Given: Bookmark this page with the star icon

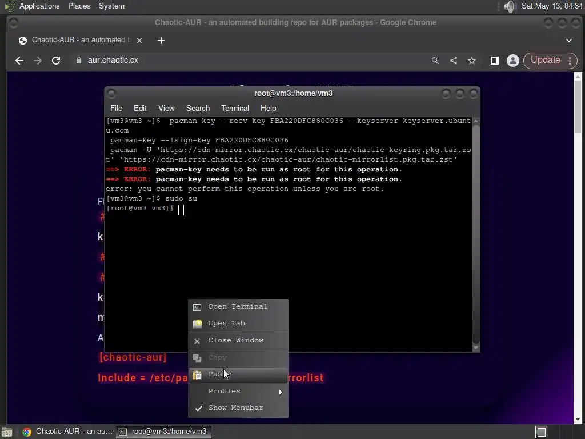Looking at the screenshot, I should click(472, 61).
